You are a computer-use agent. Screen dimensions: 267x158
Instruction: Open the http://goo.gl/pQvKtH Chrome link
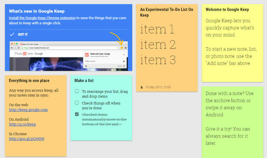[26, 138]
